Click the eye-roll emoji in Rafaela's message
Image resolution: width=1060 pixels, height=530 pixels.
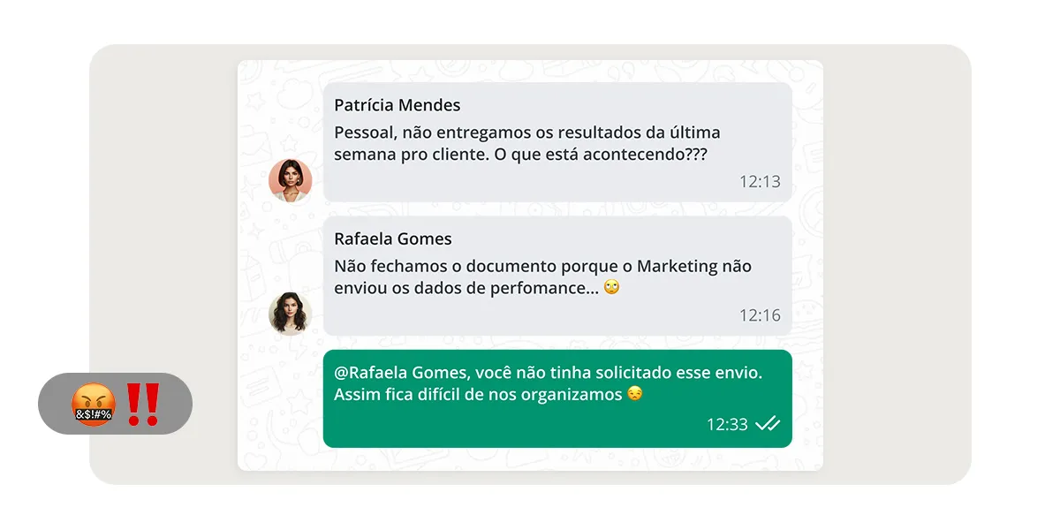[611, 287]
